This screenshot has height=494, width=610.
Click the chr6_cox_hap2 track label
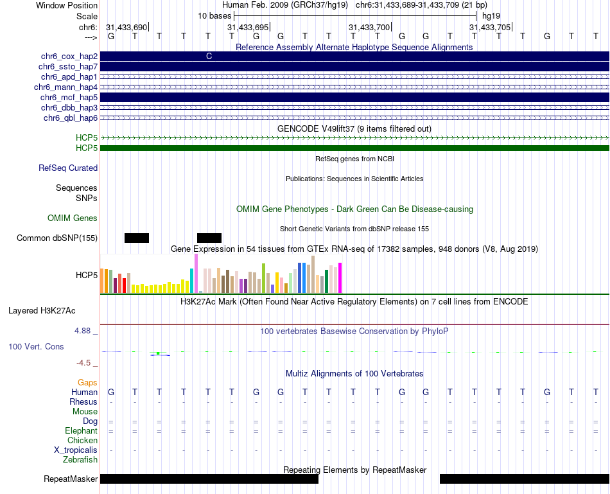pos(69,57)
